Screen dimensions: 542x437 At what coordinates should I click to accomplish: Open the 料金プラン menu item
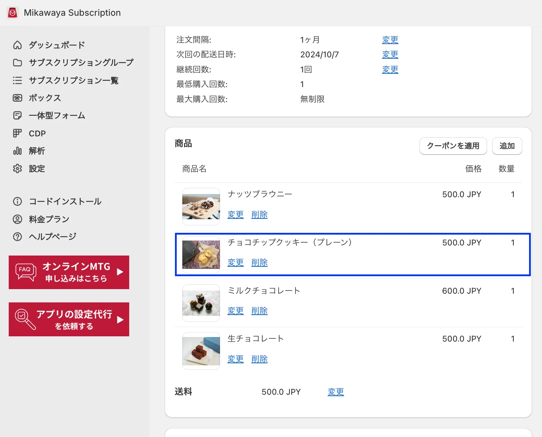pyautogui.click(x=49, y=219)
